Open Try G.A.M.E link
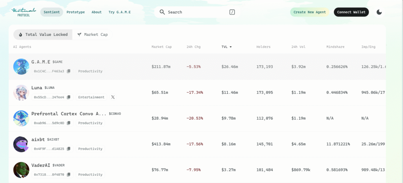This screenshot has height=183, width=403. click(x=120, y=12)
